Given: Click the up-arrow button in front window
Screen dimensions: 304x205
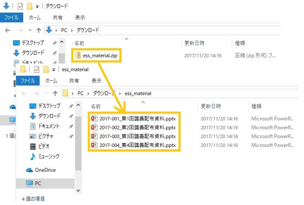Looking at the screenshot, I should click(54, 93).
